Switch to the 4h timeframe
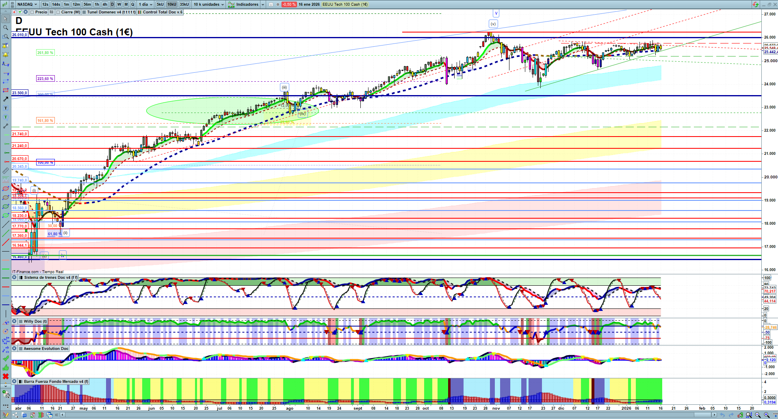The height and width of the screenshot is (419, 778). (105, 4)
